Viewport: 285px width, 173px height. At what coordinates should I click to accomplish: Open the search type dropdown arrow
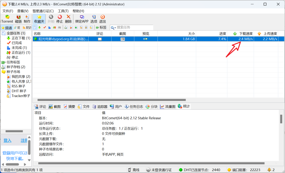click(x=115, y=28)
